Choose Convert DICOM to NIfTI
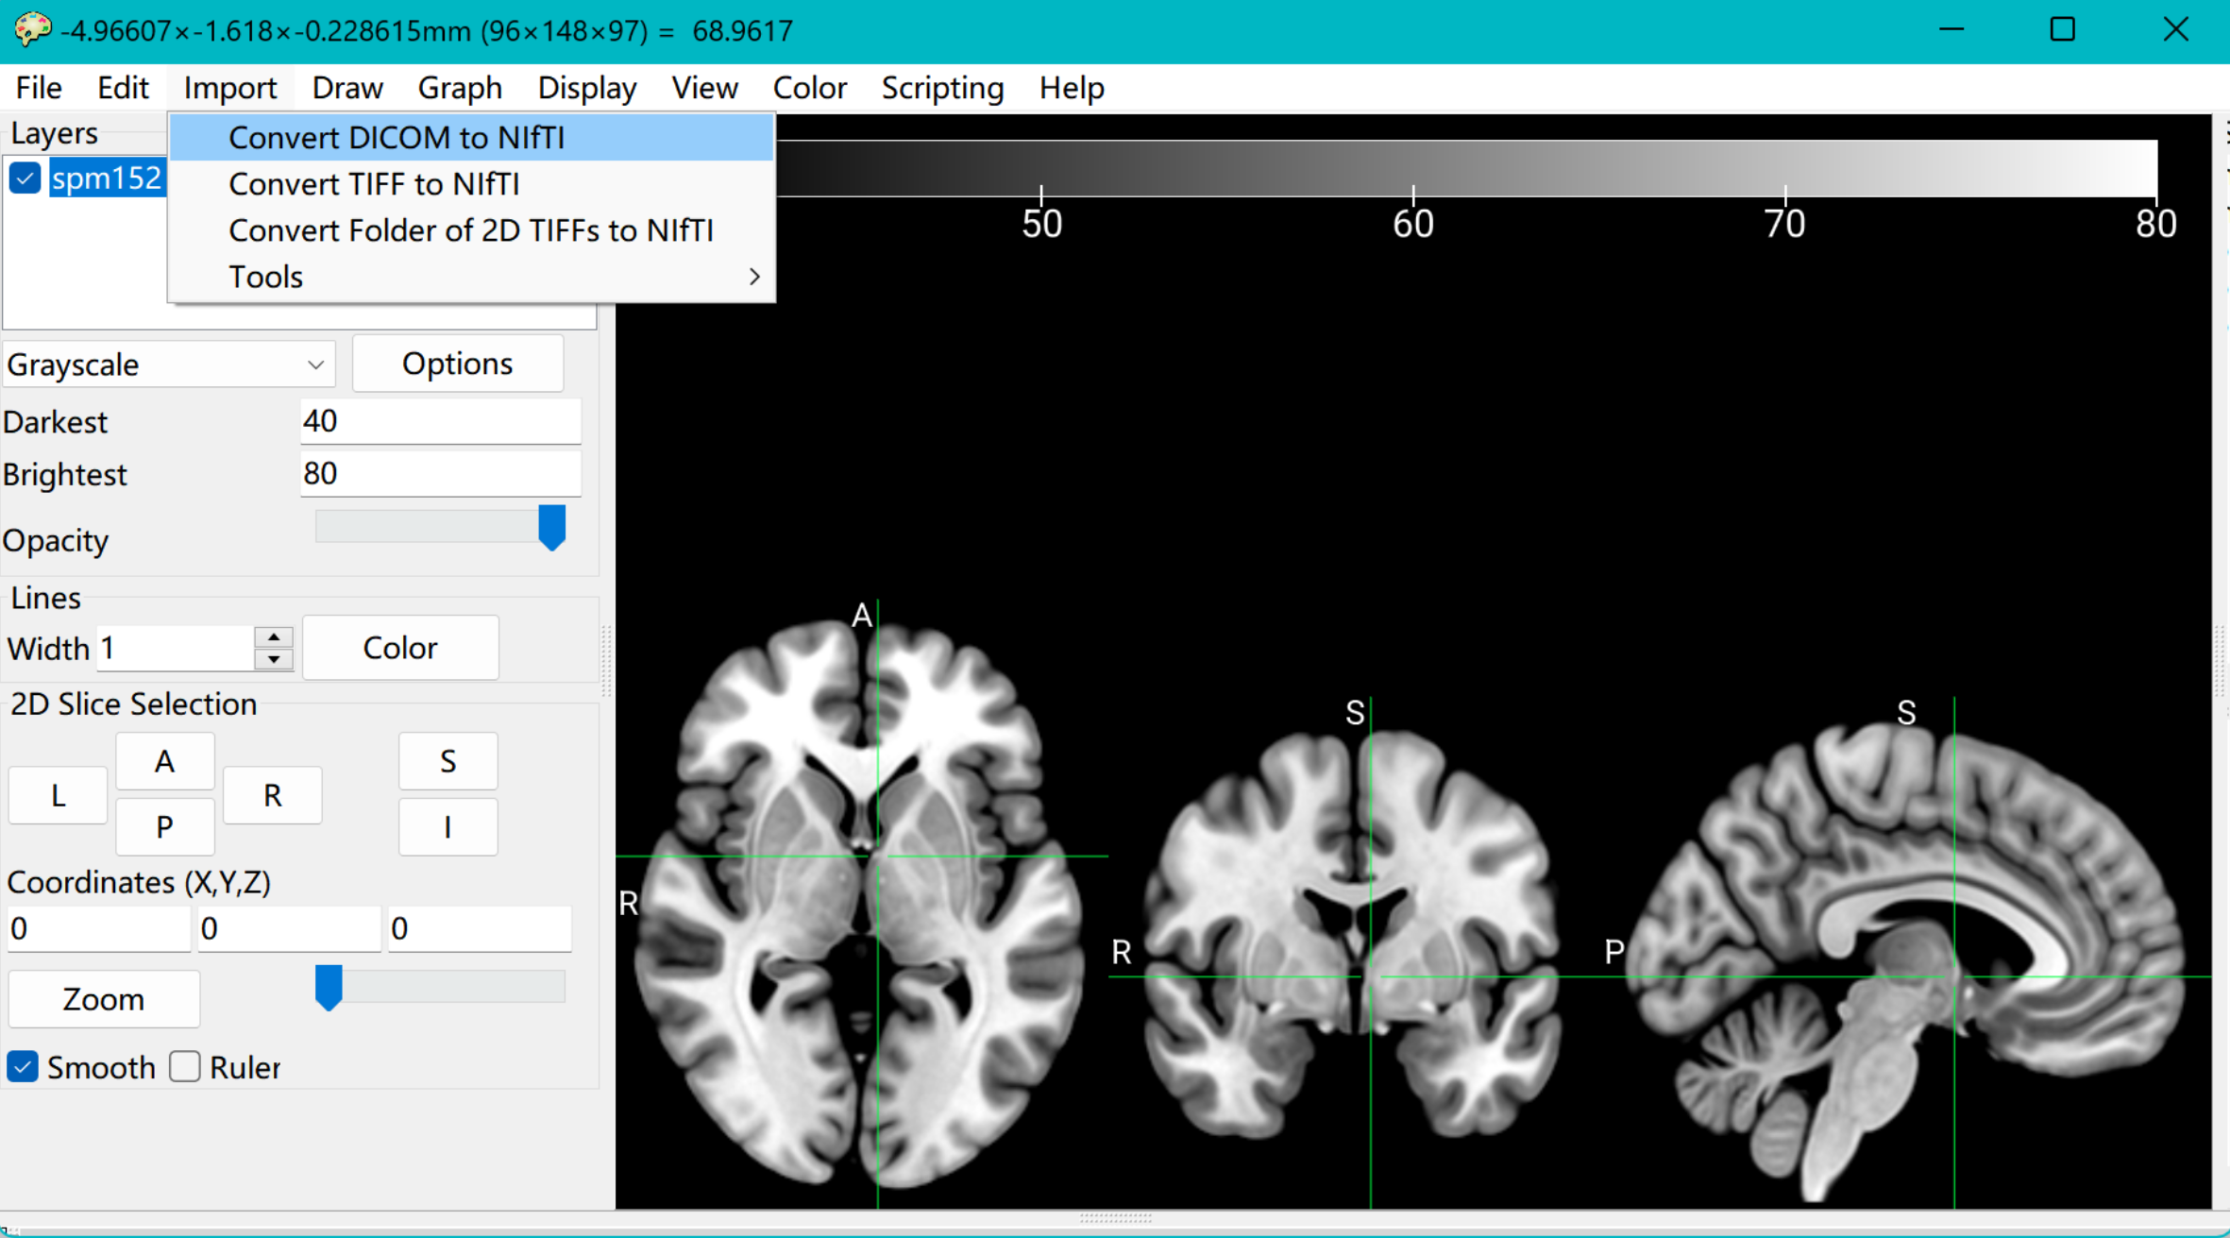This screenshot has width=2230, height=1238. pyautogui.click(x=397, y=138)
